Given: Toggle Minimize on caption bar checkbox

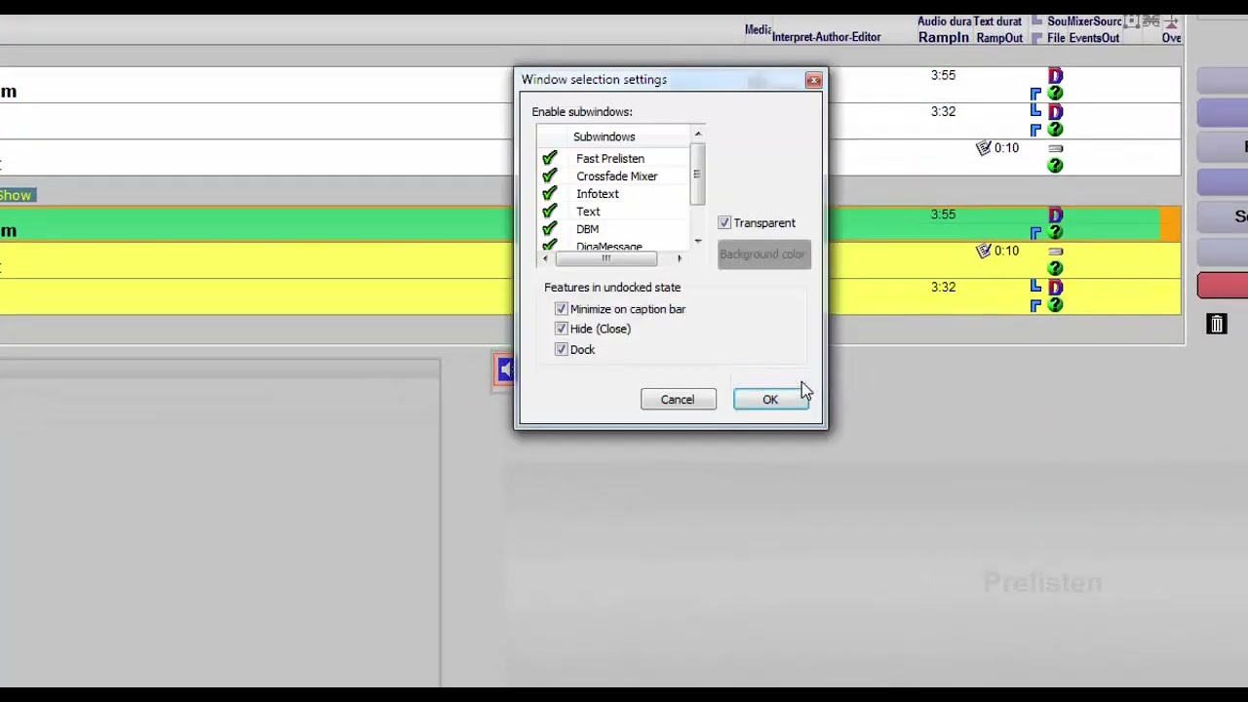Looking at the screenshot, I should coord(561,309).
